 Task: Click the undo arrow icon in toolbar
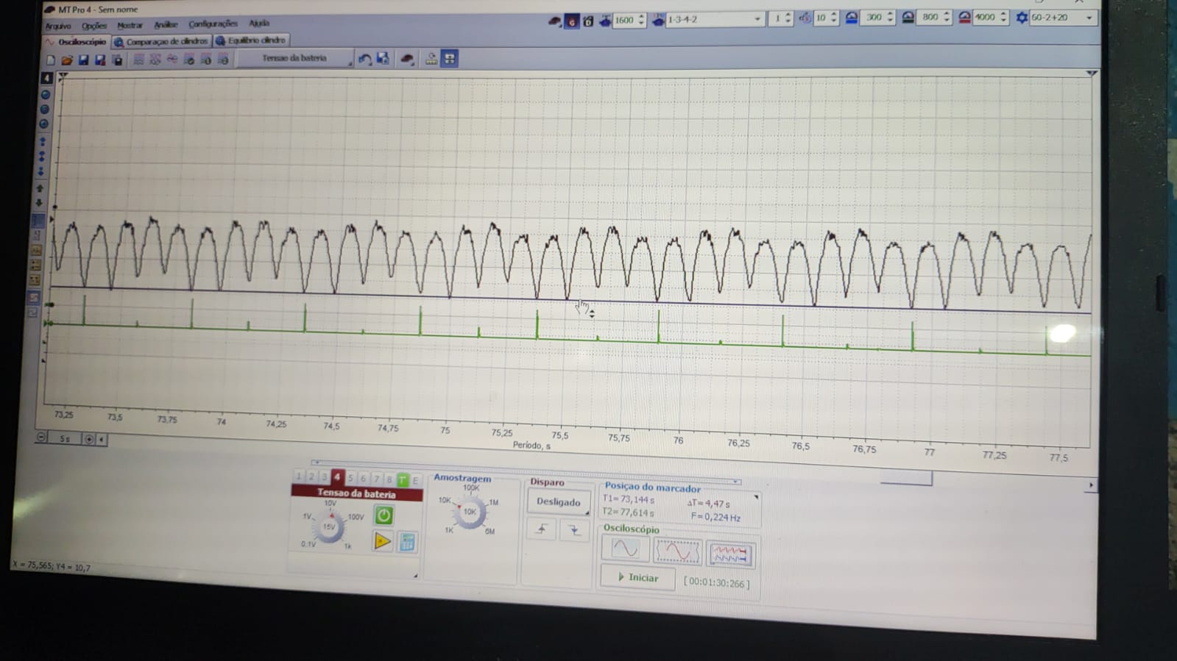(364, 59)
